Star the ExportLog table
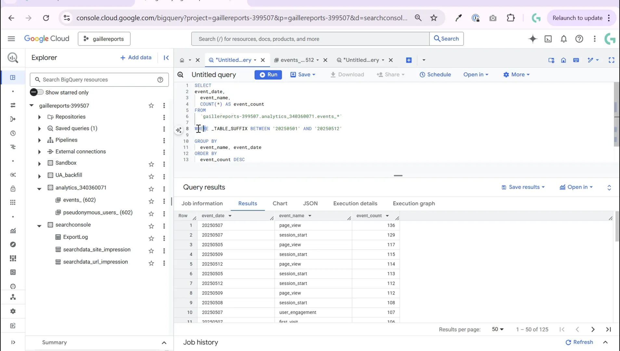The width and height of the screenshot is (620, 351). 151,238
